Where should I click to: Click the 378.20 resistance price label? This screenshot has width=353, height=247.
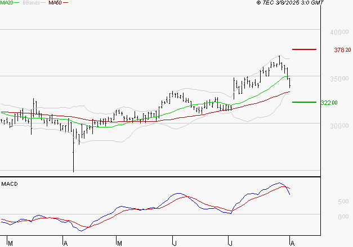coord(342,50)
